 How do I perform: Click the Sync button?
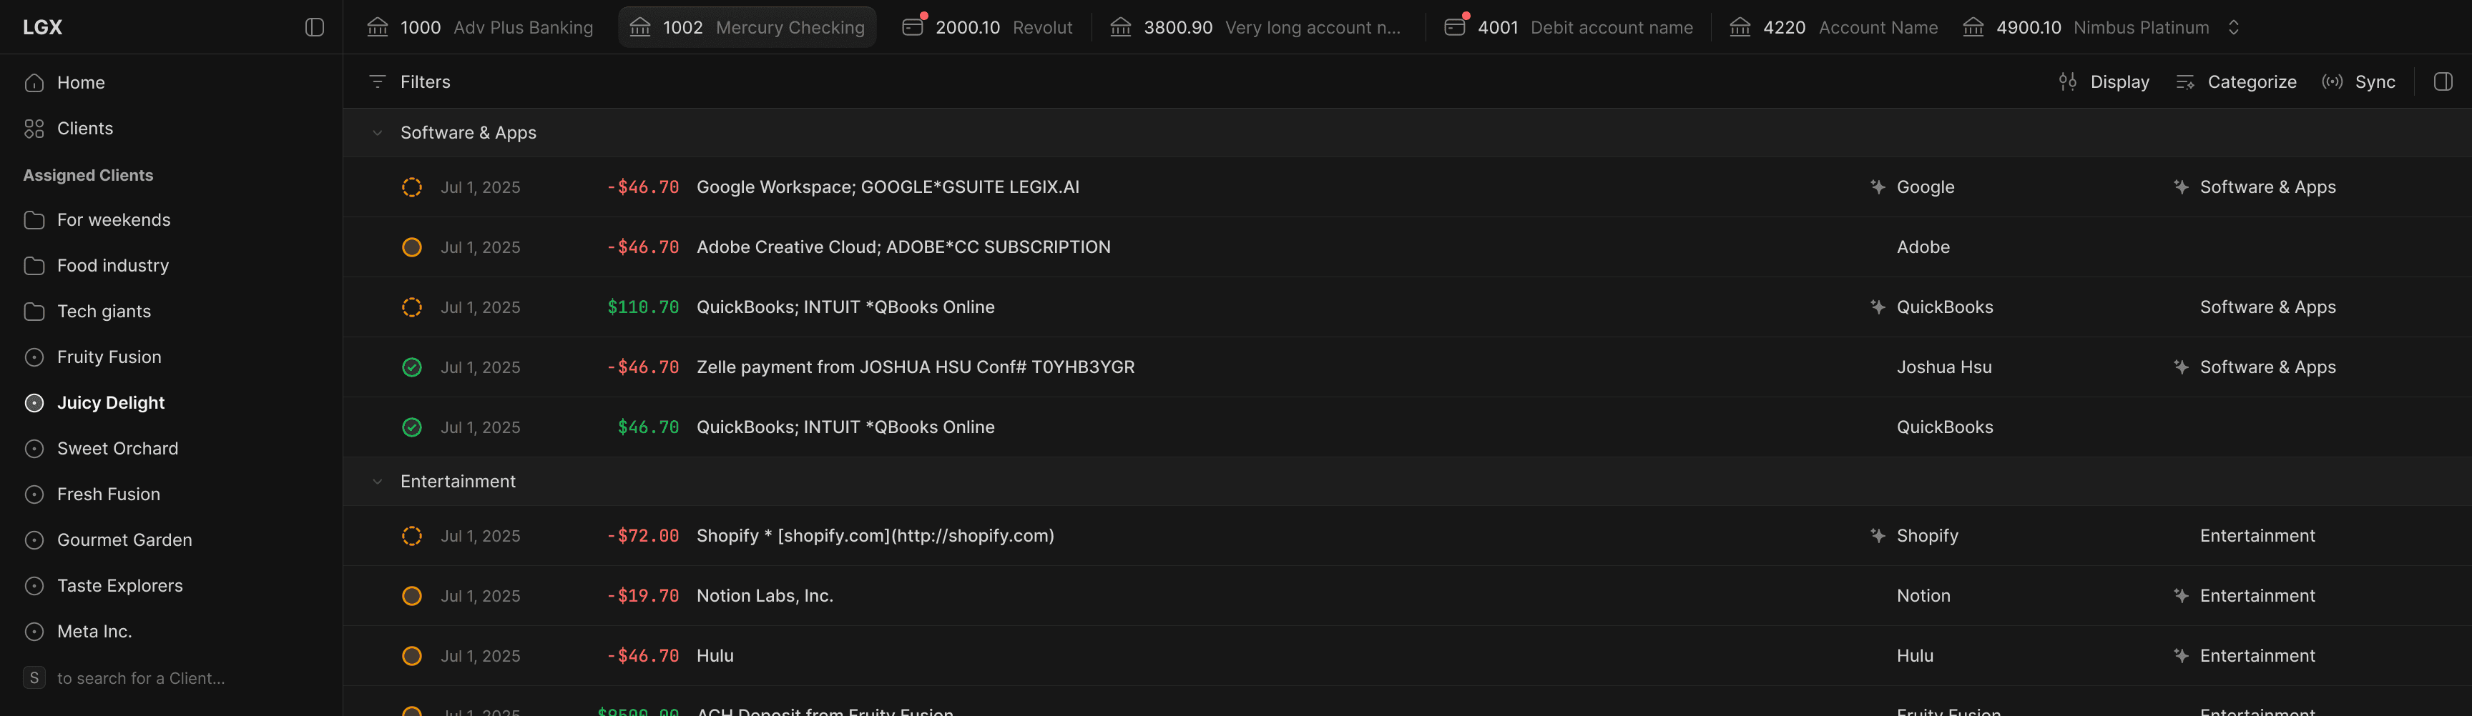point(2359,81)
